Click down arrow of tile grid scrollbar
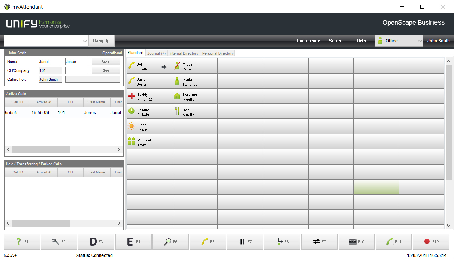Viewport: 454px width, 259px height. (x=449, y=226)
